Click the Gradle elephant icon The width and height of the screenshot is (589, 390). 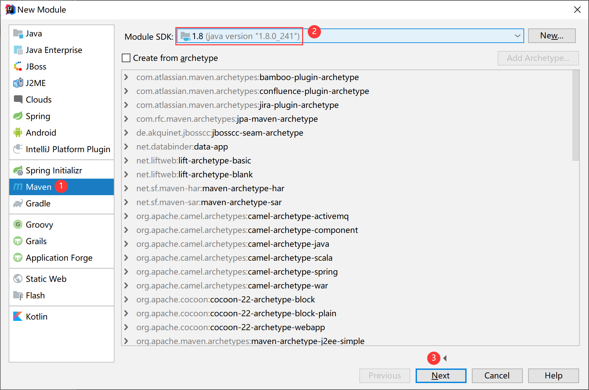(18, 203)
